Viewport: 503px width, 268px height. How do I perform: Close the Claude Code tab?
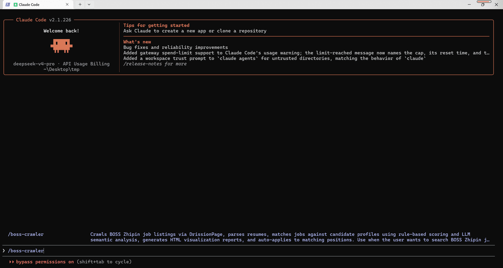pos(67,5)
